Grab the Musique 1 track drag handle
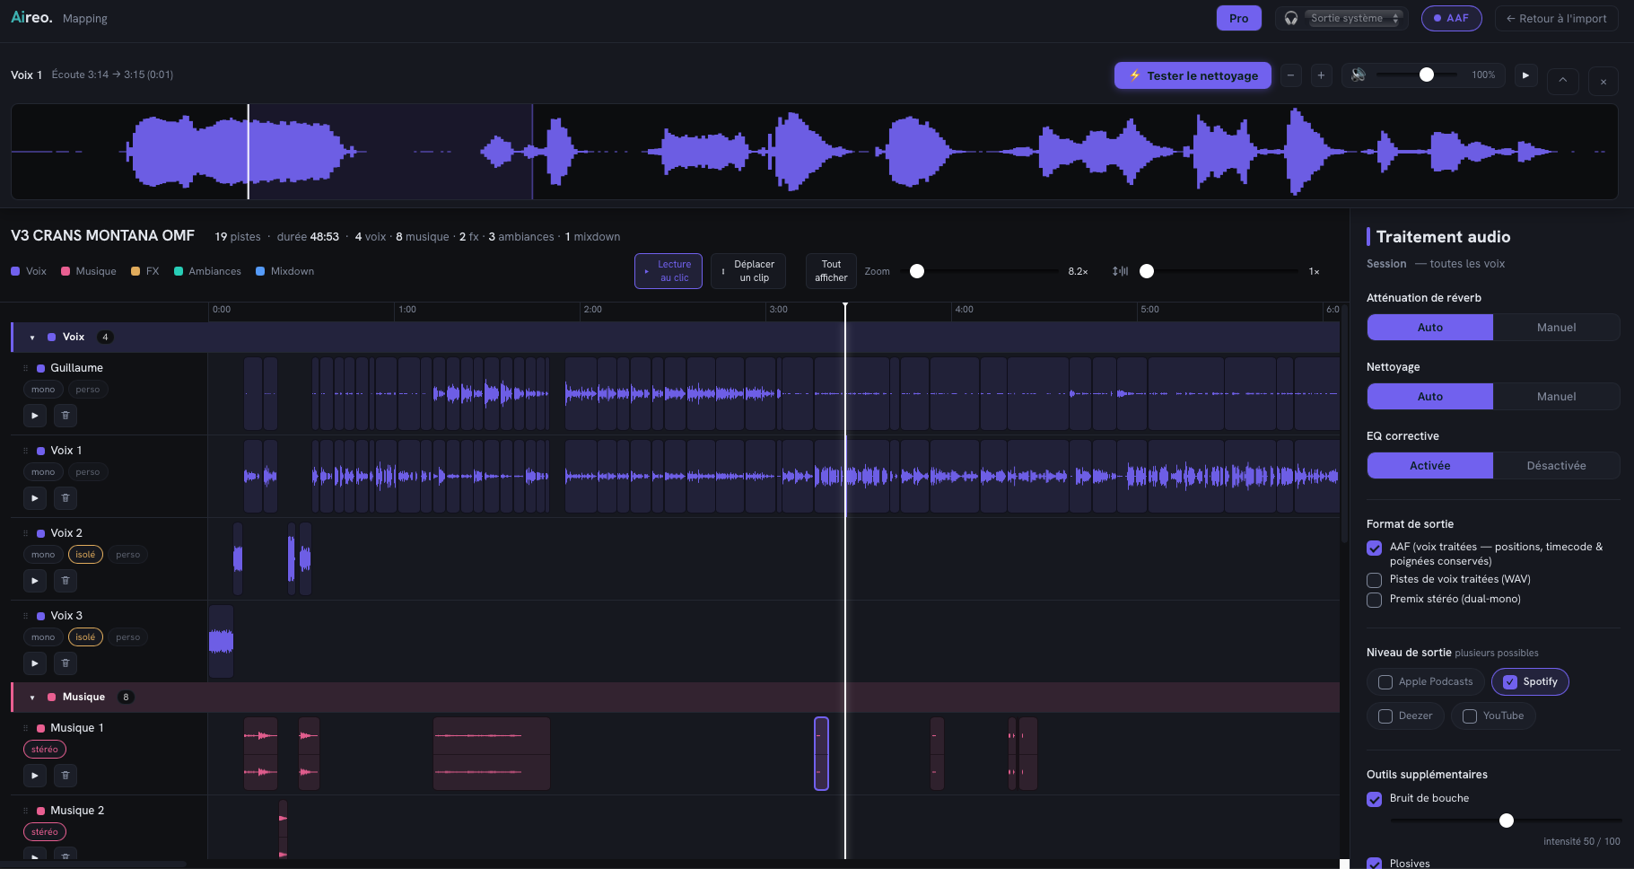The height and width of the screenshot is (869, 1634). pyautogui.click(x=25, y=728)
